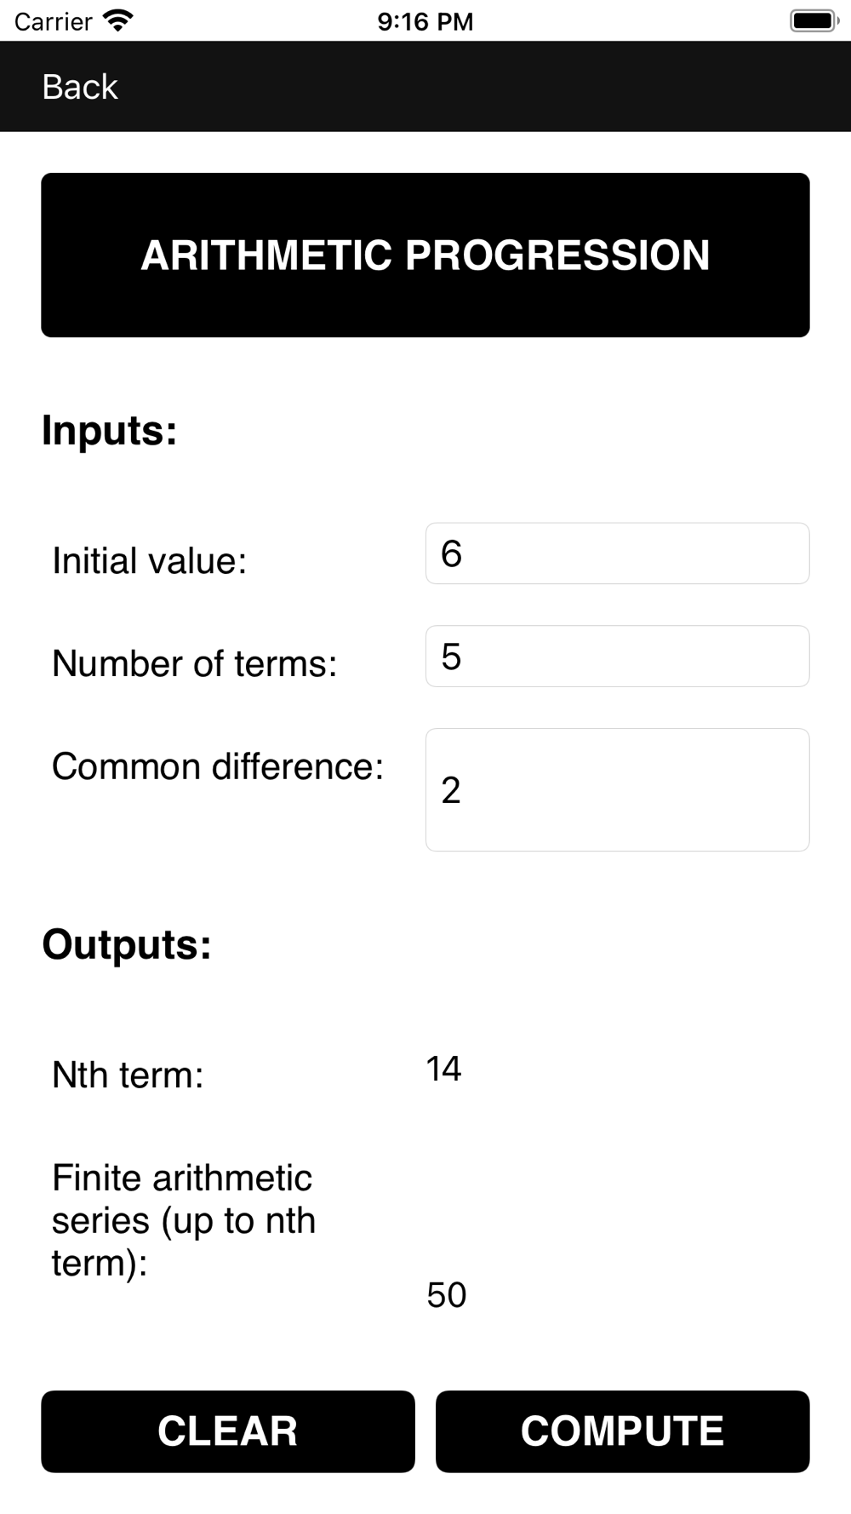Select the Number of terms field
Screen dimensions: 851x1514
pyautogui.click(x=617, y=657)
